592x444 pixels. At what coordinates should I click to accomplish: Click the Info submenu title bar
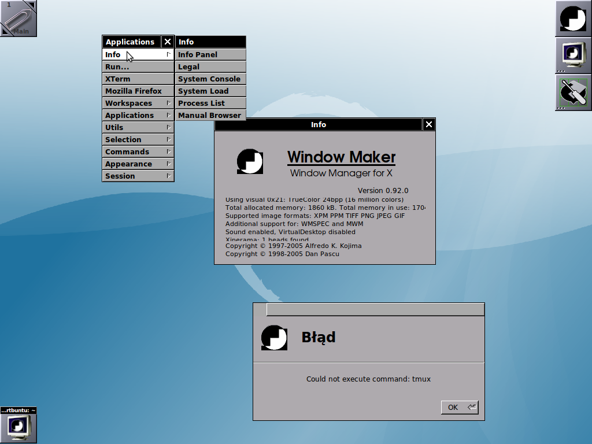[x=210, y=42]
